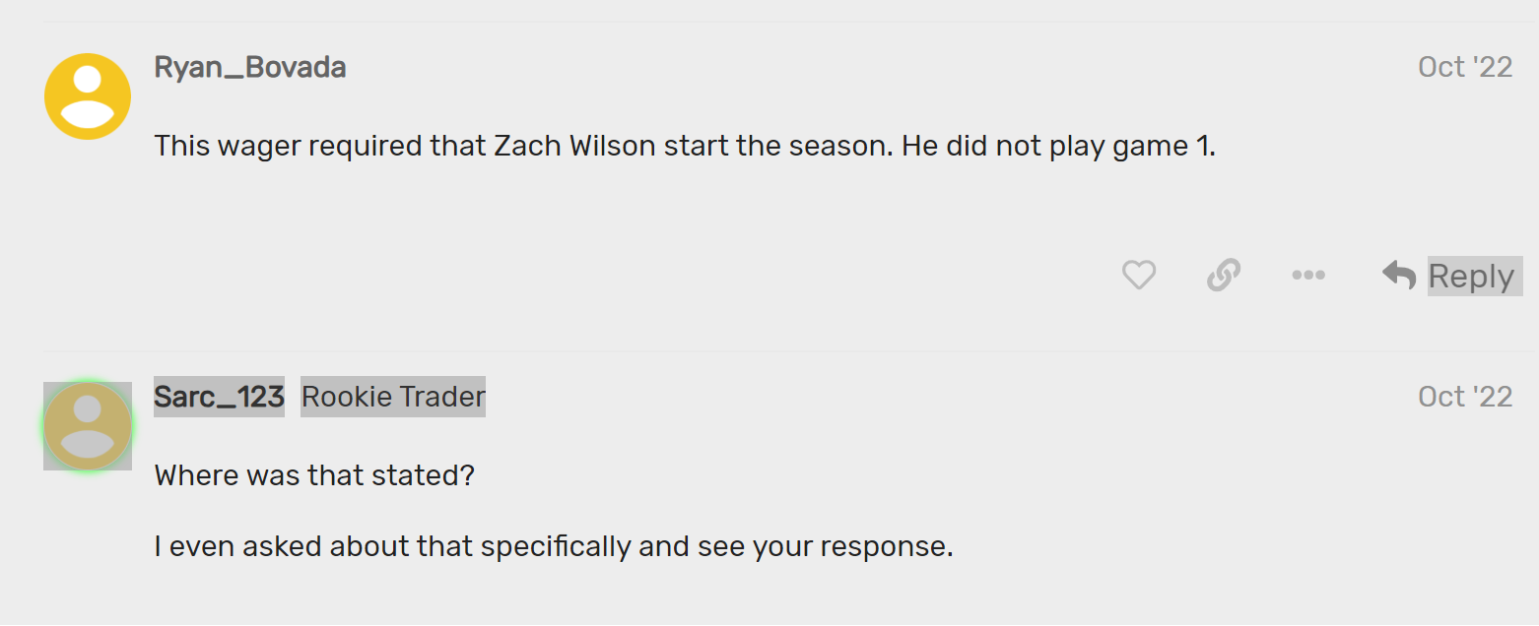Image resolution: width=1539 pixels, height=626 pixels.
Task: Click "Zach Wilson" in Ryan_Bovada's post
Action: [575, 147]
